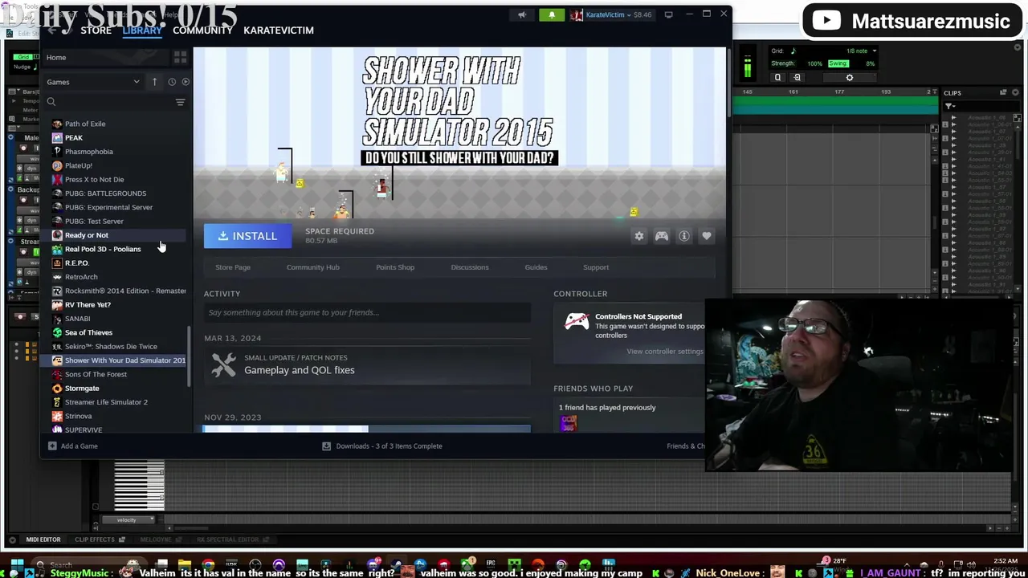Open game settings gear icon beside Install
This screenshot has height=578, width=1028.
[x=639, y=236]
